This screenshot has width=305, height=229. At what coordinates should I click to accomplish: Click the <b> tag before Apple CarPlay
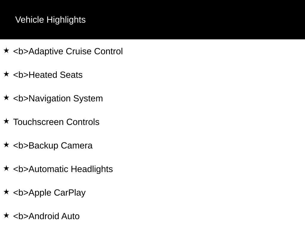[21, 193]
